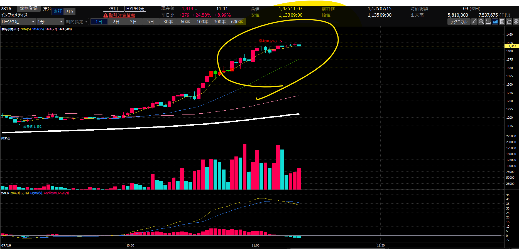Click the SMA(25) legend label
Image resolution: width=519 pixels, height=249 pixels.
[38, 29]
